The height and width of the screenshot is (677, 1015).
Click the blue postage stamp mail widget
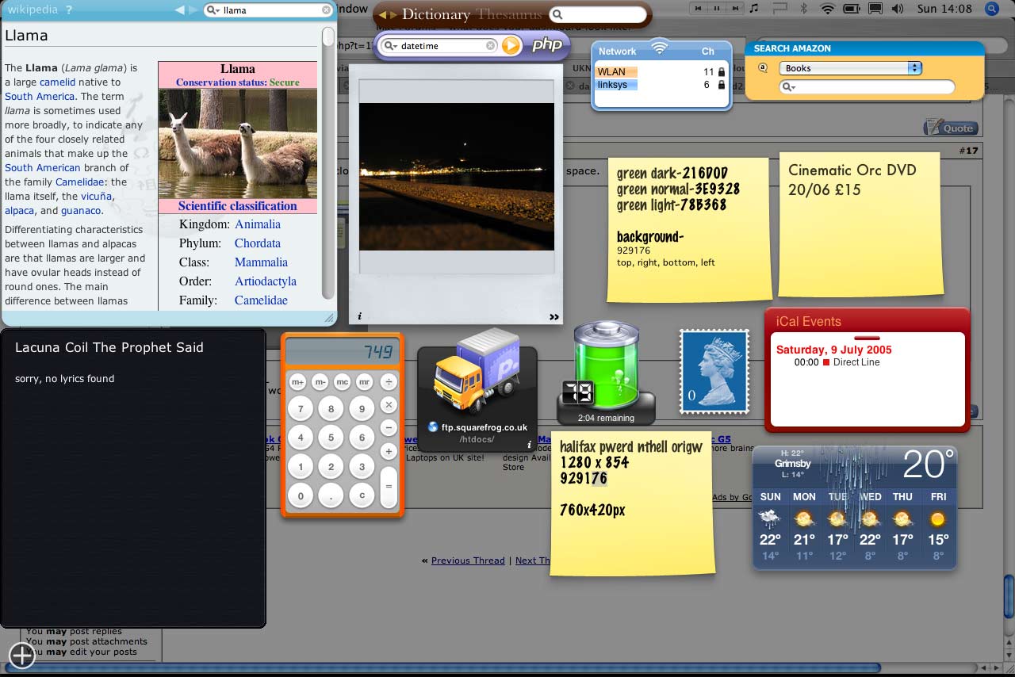(x=714, y=372)
